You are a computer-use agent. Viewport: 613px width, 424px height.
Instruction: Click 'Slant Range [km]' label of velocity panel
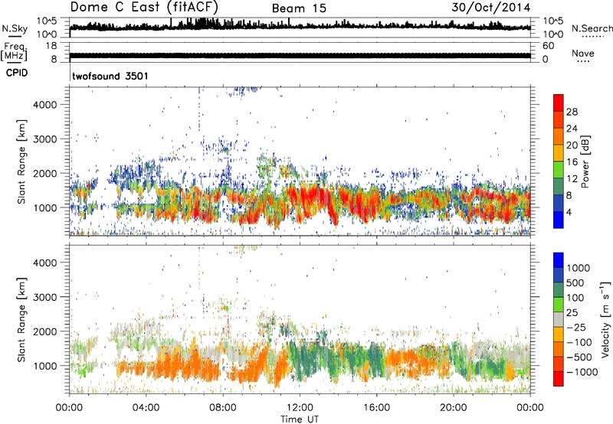point(21,320)
